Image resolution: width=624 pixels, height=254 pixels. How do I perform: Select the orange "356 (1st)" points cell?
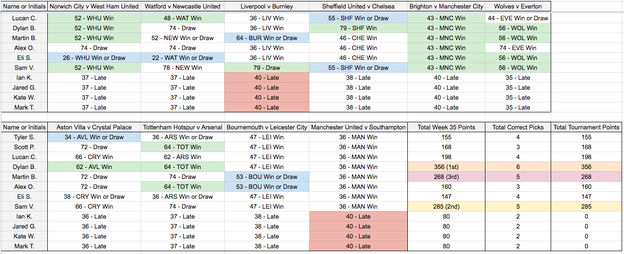coord(446,167)
